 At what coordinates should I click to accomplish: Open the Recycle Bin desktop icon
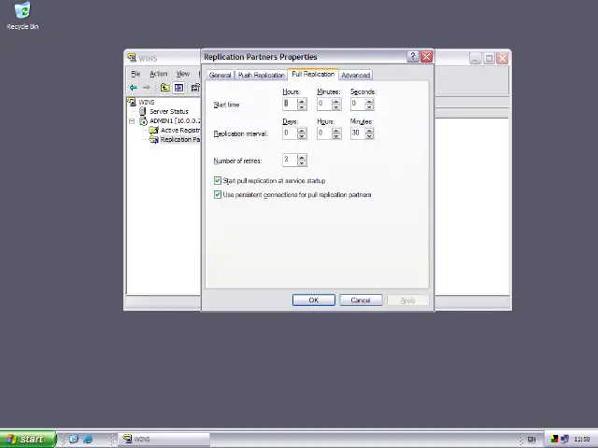coord(21,12)
